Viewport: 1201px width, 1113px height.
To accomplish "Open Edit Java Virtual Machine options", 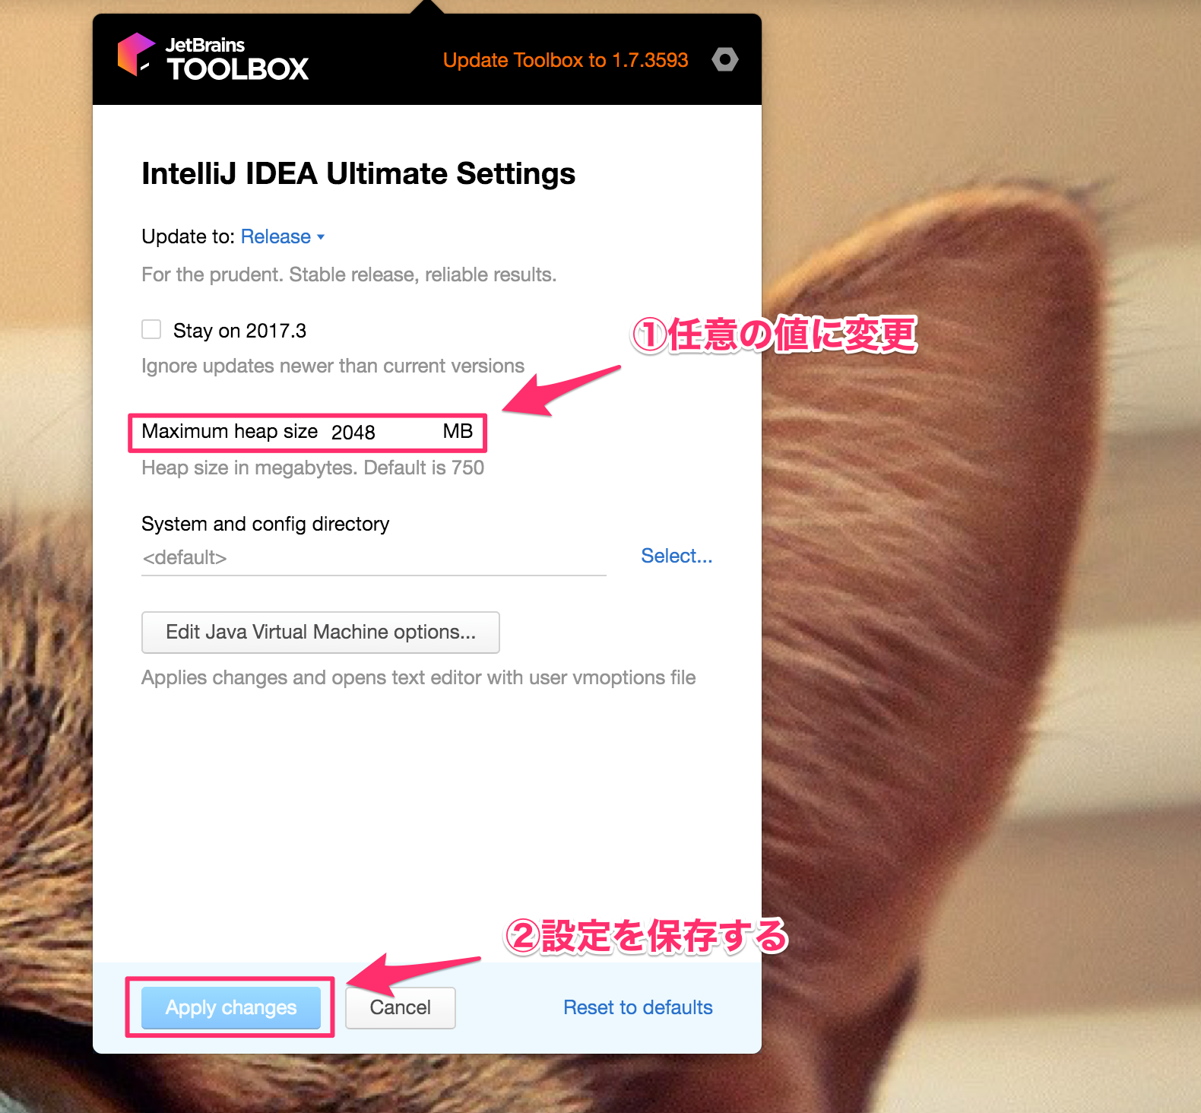I will coord(321,632).
